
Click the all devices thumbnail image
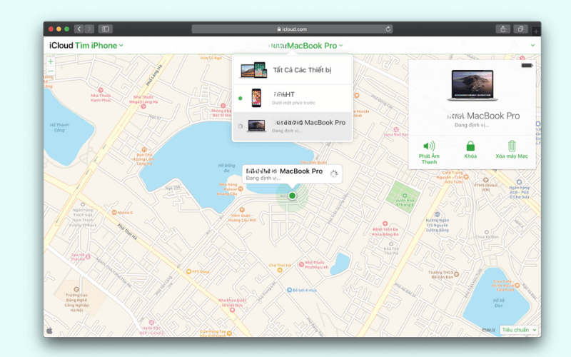pos(254,70)
